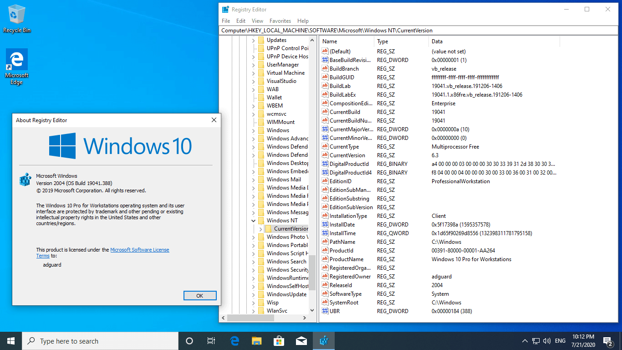622x350 pixels.
Task: Click the BaseBuildRevision DWORD value icon
Action: [x=325, y=60]
